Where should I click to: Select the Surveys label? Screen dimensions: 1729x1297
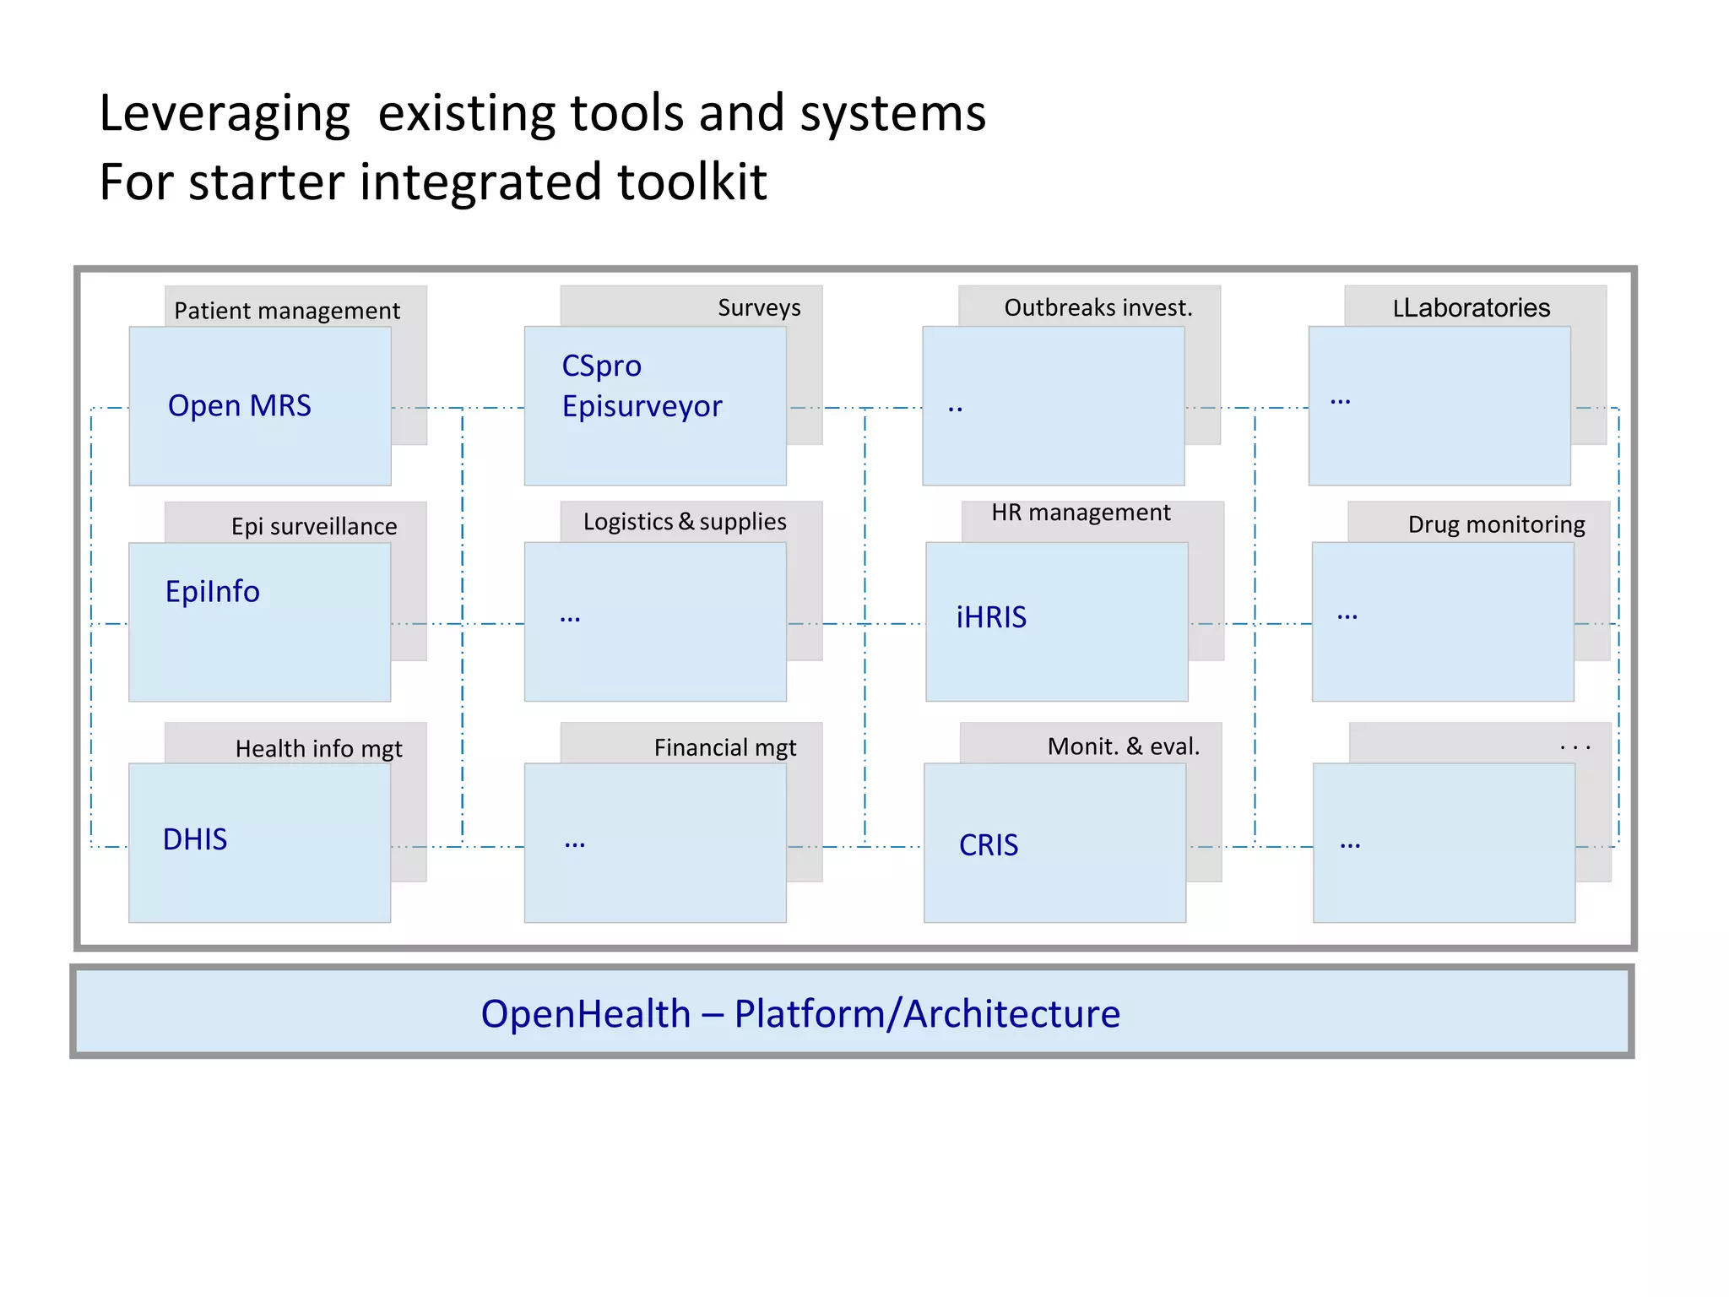pyautogui.click(x=759, y=307)
